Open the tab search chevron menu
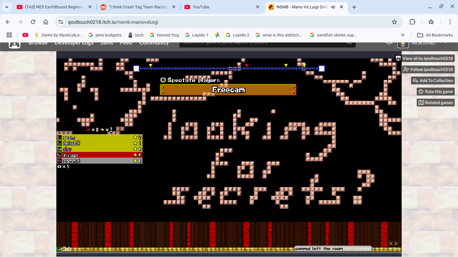The width and height of the screenshot is (458, 257). pyautogui.click(x=7, y=7)
